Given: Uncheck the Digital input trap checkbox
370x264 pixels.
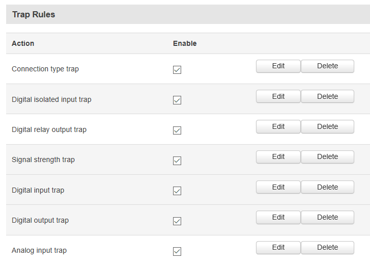Looking at the screenshot, I should pos(177,191).
